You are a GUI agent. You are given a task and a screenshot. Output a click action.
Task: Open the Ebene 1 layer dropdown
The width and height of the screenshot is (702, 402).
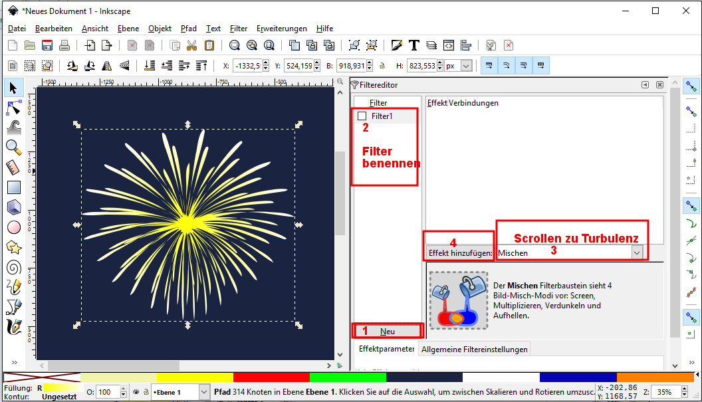[203, 392]
